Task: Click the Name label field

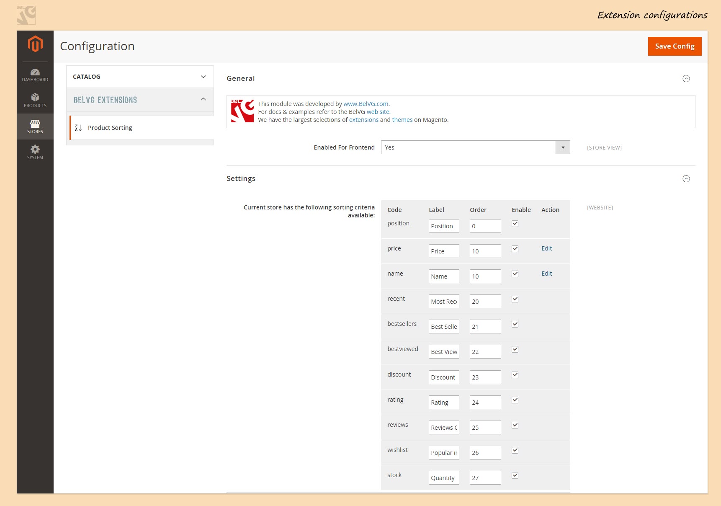Action: pyautogui.click(x=444, y=276)
